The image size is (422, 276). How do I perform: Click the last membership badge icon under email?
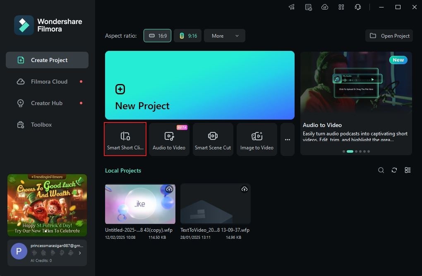pos(71,253)
